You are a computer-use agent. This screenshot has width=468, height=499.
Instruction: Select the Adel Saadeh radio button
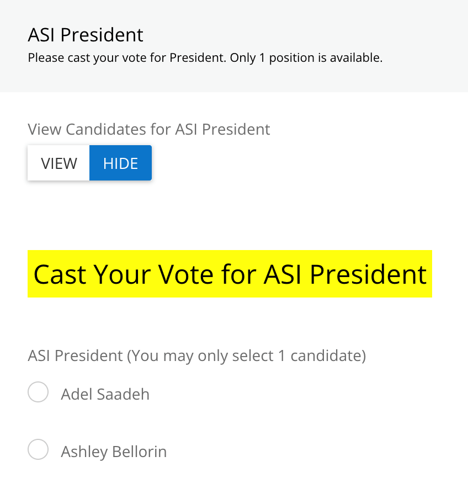pos(38,392)
